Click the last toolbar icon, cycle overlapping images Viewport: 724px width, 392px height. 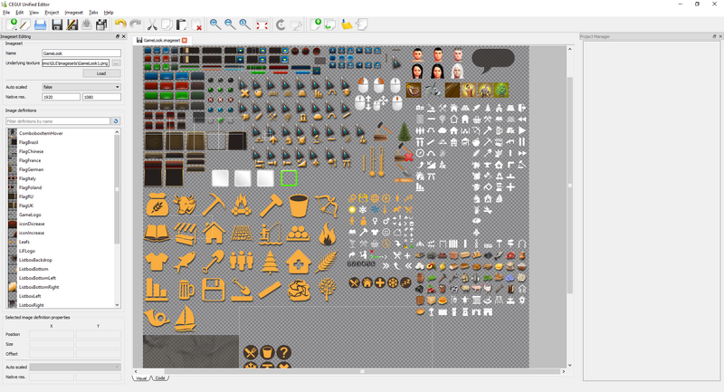(x=362, y=24)
